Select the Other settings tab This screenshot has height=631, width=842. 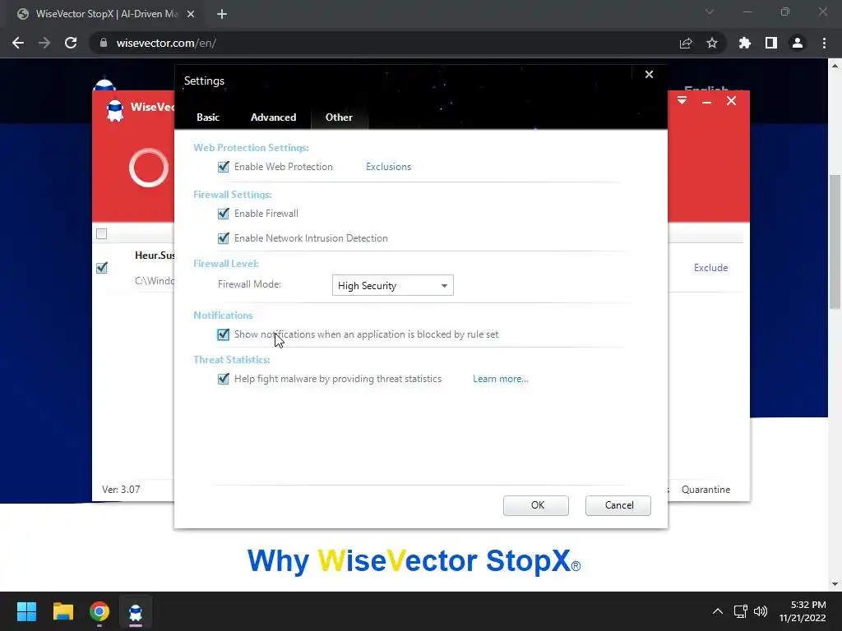pos(339,117)
